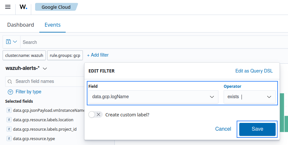
Task: Click type icon for data.gcp.resource.type field
Action: click(9, 138)
